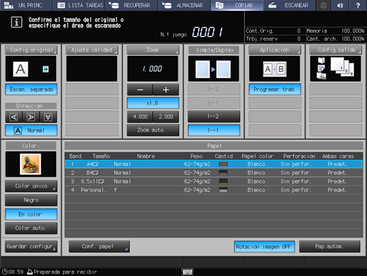Select right-facing original direction icon
367x276 pixels.
click(31, 117)
